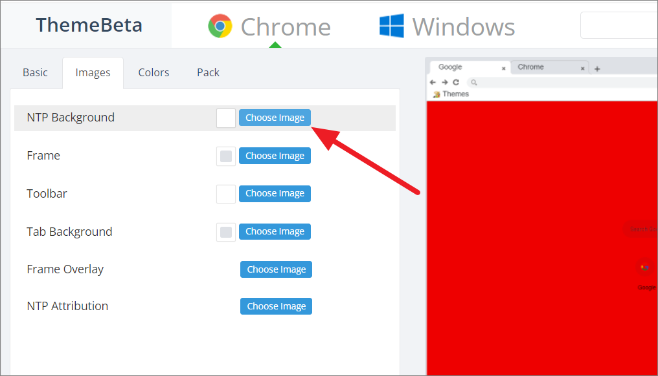Click the Toolbar label text
Viewport: 658px width, 376px height.
click(x=47, y=194)
